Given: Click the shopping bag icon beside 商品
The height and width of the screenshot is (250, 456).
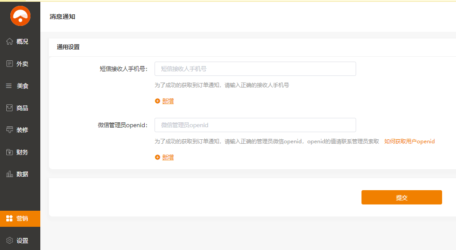Looking at the screenshot, I should (9, 108).
